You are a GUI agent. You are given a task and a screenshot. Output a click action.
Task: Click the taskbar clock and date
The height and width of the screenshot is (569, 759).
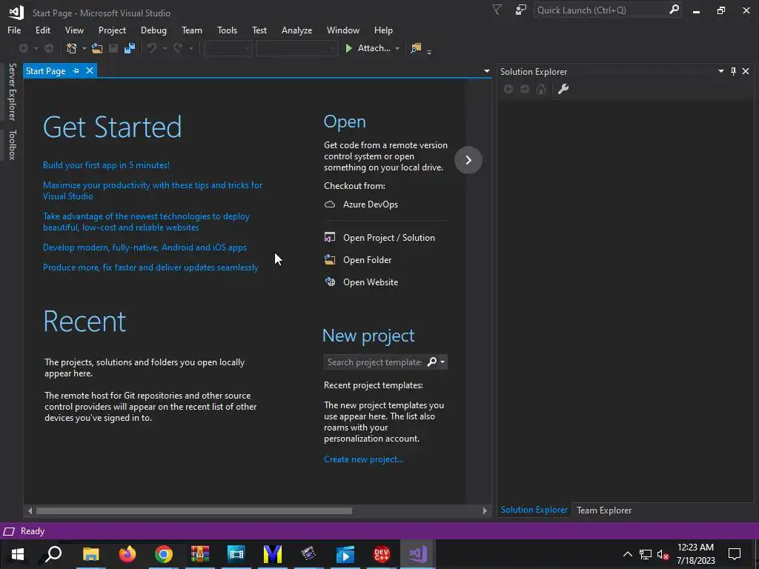point(695,554)
